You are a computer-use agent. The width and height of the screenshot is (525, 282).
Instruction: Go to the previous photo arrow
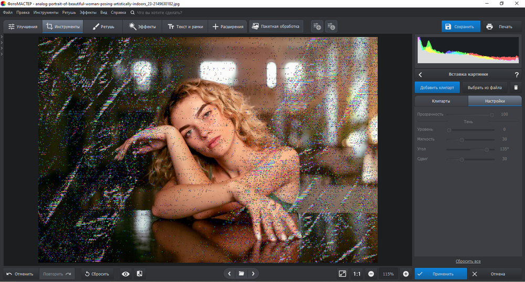pyautogui.click(x=229, y=274)
